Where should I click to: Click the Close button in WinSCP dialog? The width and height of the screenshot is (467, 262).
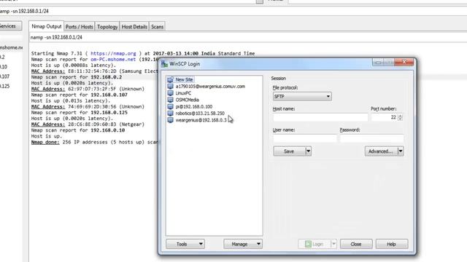[356, 244]
